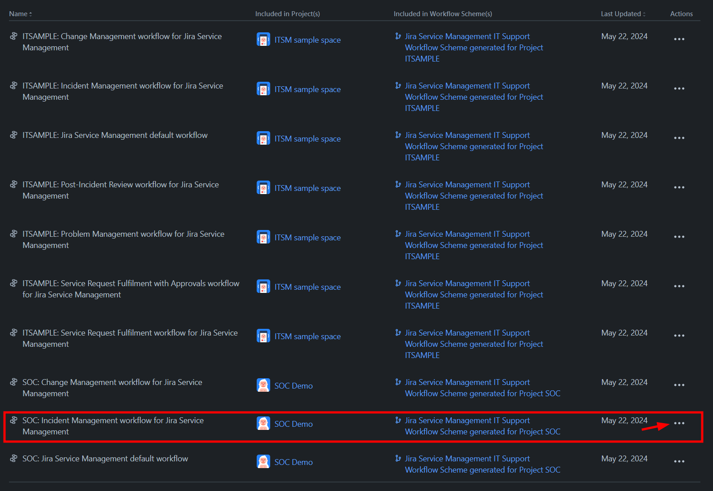Click ITSM sample space avatar in Post-Incident Review row
This screenshot has height=491, width=713.
tap(263, 188)
